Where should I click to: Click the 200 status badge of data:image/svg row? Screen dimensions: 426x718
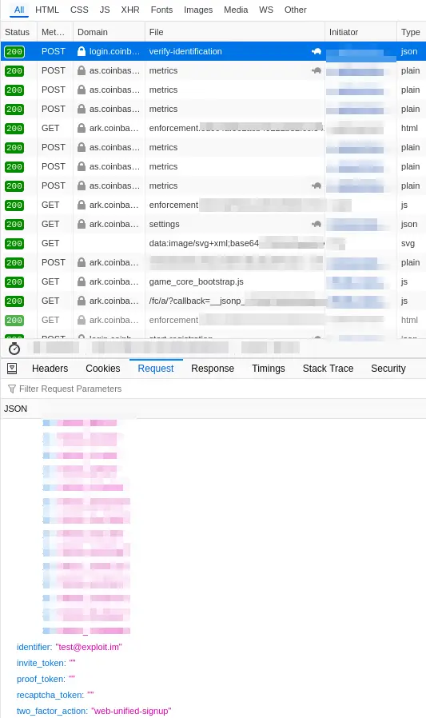tap(14, 244)
